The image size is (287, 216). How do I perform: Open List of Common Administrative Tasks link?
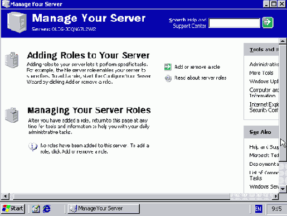pyautogui.click(x=264, y=175)
